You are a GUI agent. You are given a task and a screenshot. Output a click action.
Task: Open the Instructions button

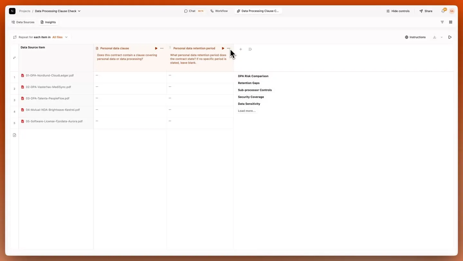tap(415, 37)
